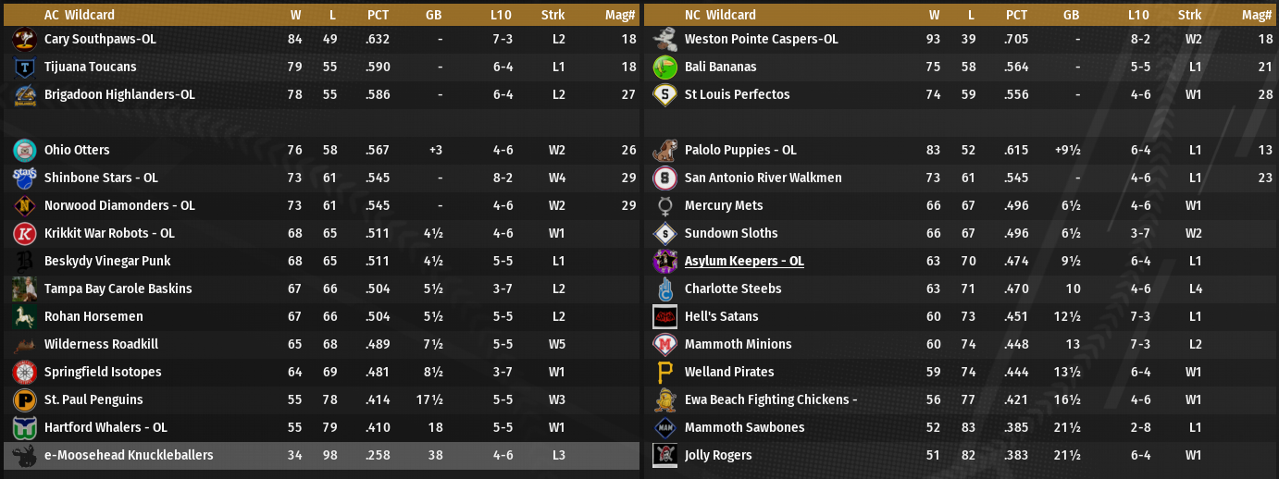Screen dimensions: 1279x479
Task: Click the NC Wildcard table header
Action: coord(720,15)
